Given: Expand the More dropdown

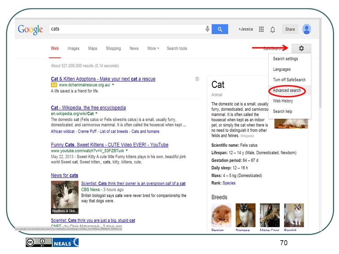Looking at the screenshot, I should 153,48.
